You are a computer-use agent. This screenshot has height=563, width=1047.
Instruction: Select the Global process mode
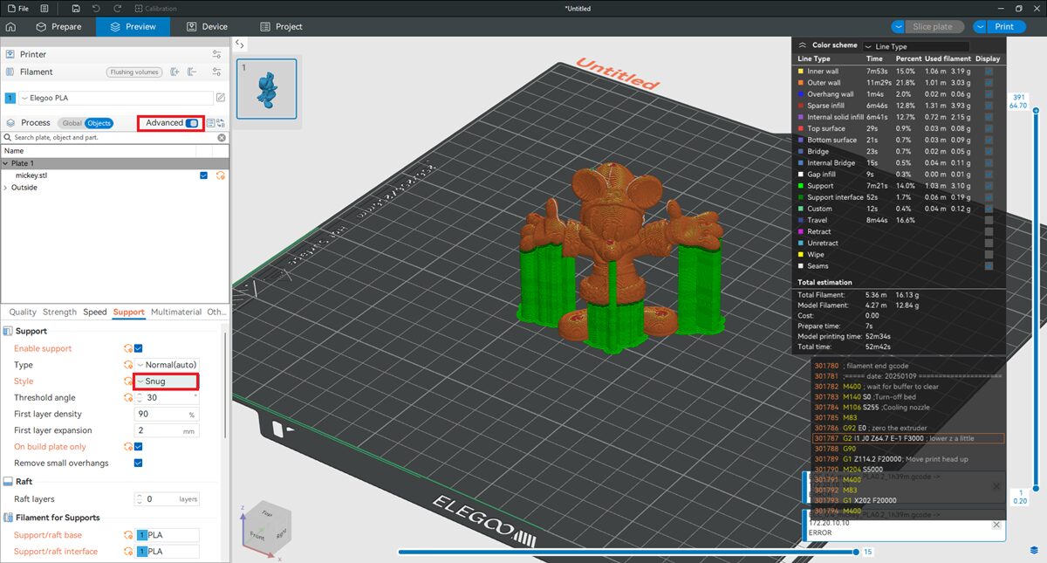72,123
